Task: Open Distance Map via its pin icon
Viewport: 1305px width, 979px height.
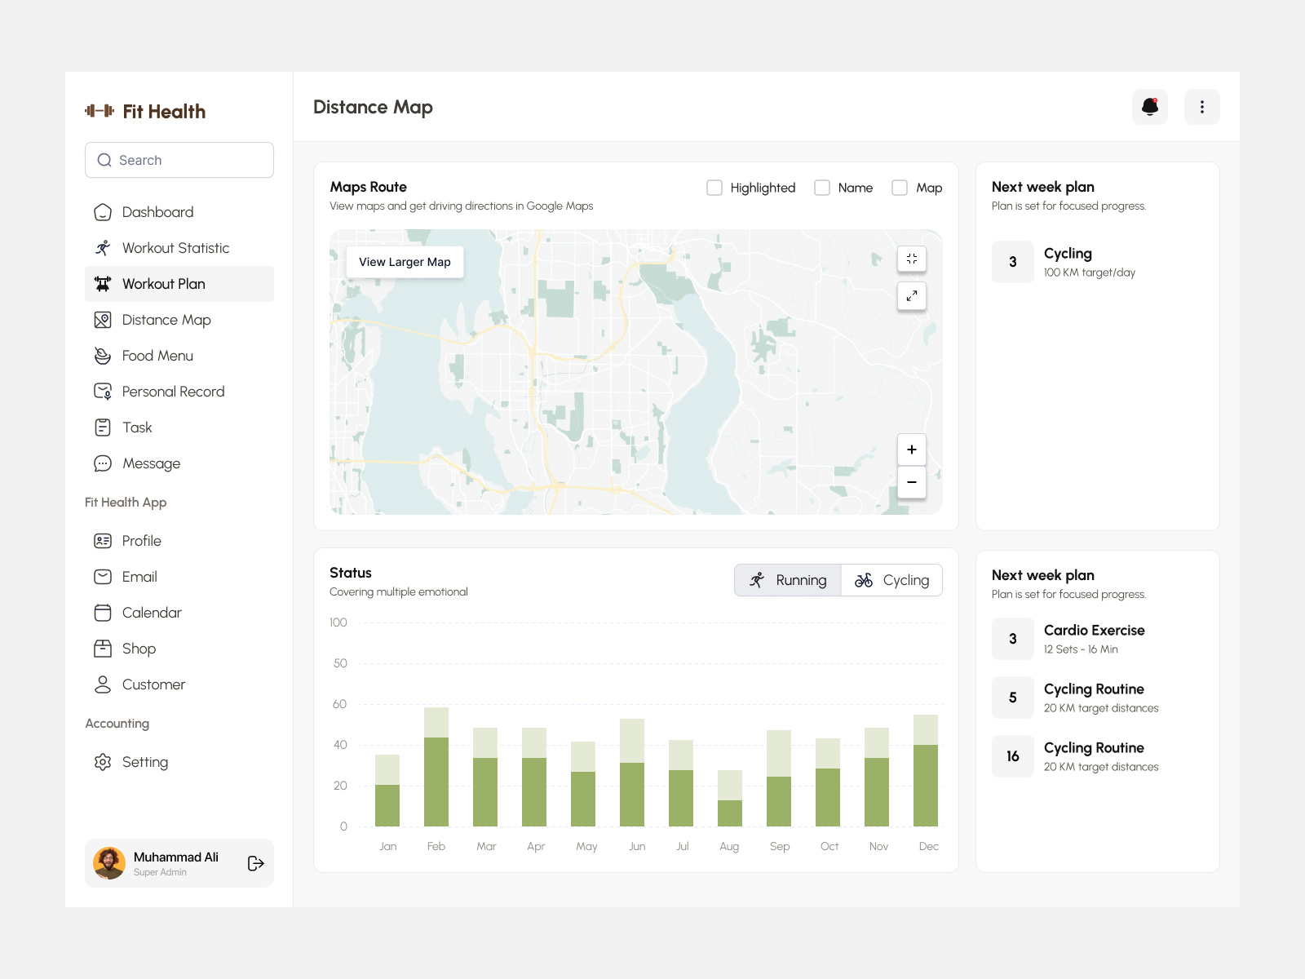Action: coord(103,320)
